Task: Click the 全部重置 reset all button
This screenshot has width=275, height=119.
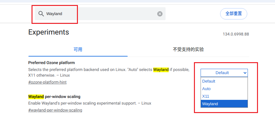Action: pos(234,14)
